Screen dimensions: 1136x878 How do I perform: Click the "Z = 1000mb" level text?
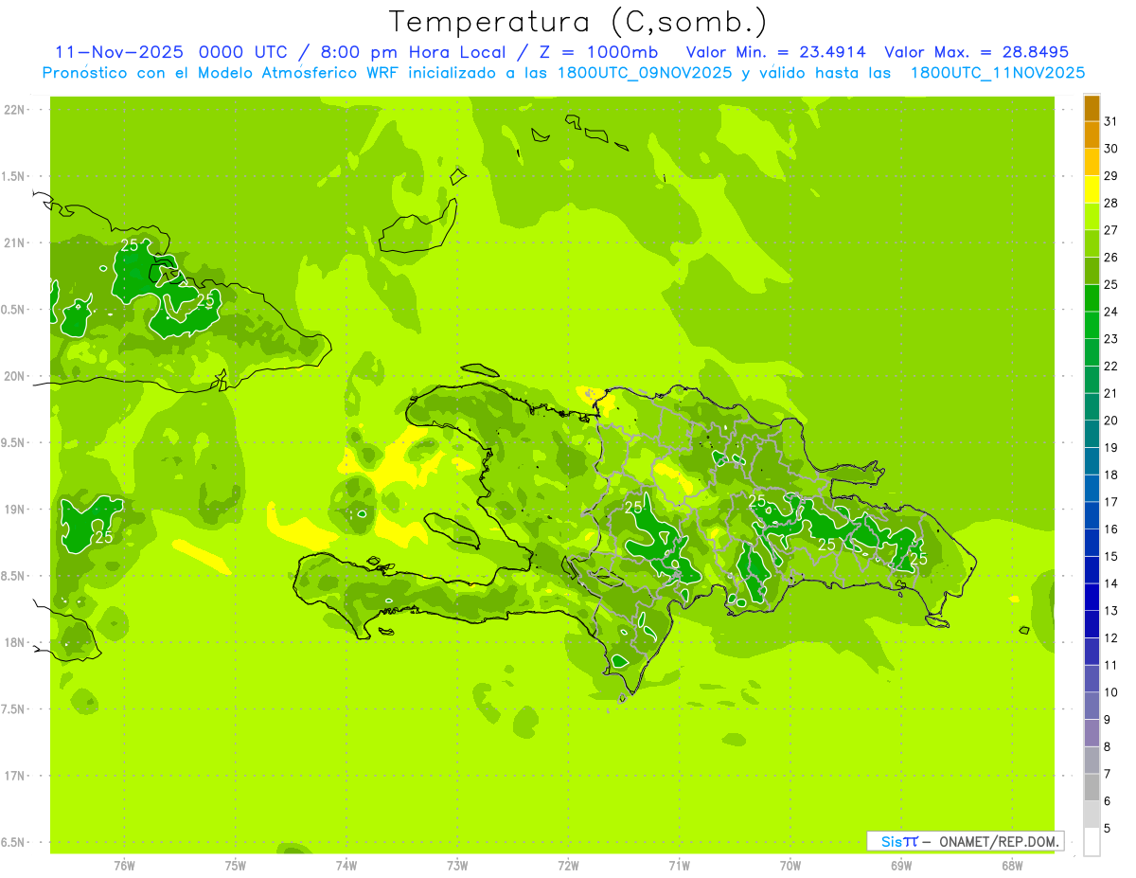(599, 52)
